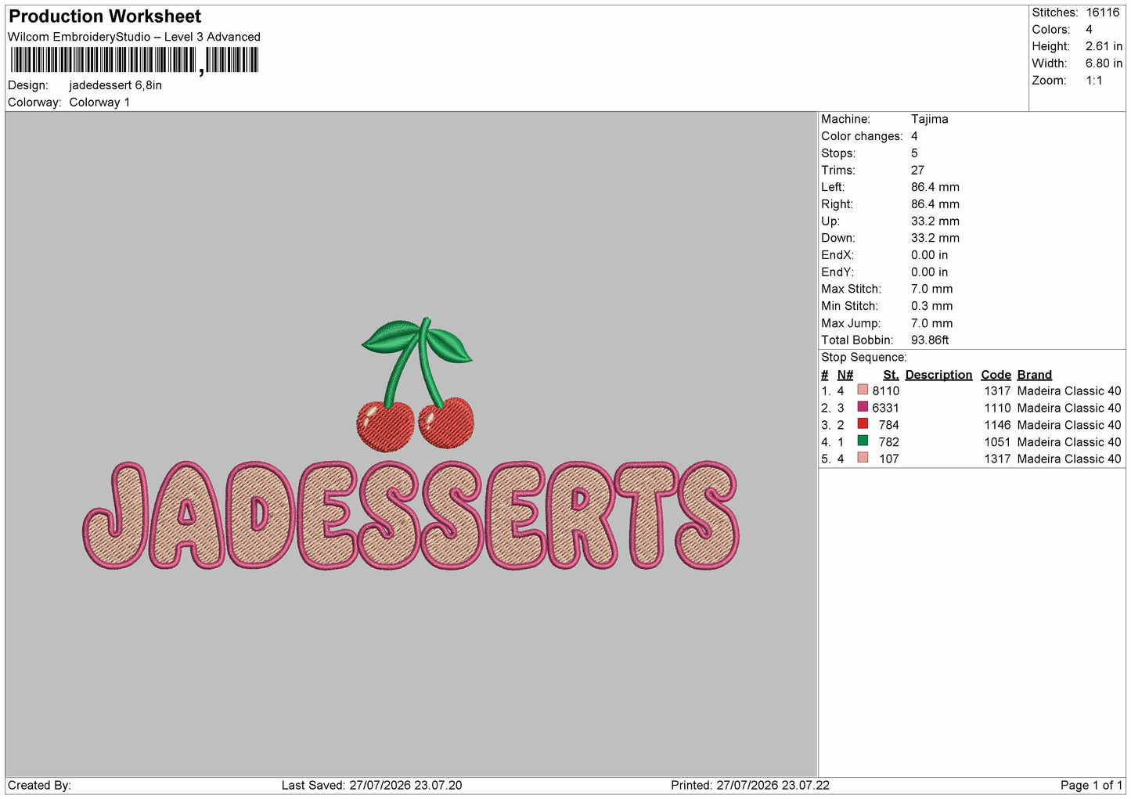Click the stitch count 8110
Screen dimensions: 1131x799
click(x=886, y=391)
